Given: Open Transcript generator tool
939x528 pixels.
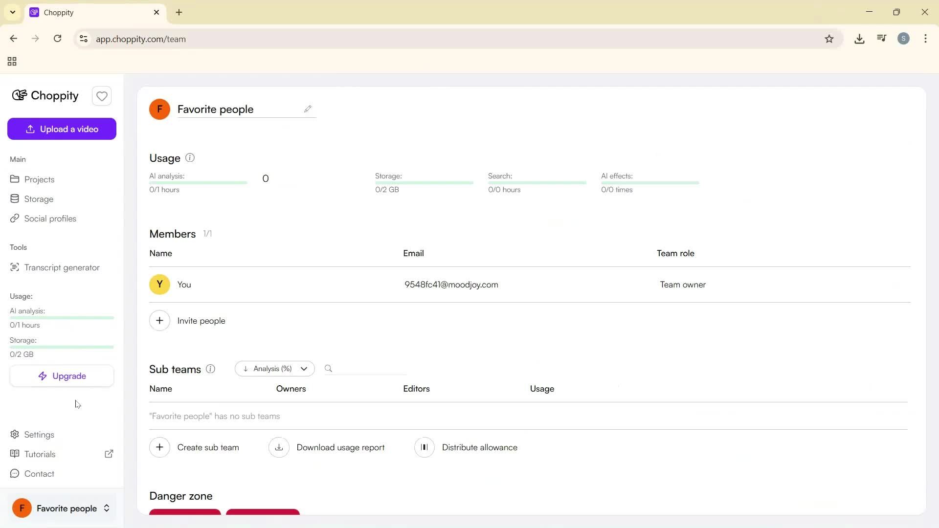Looking at the screenshot, I should (62, 267).
